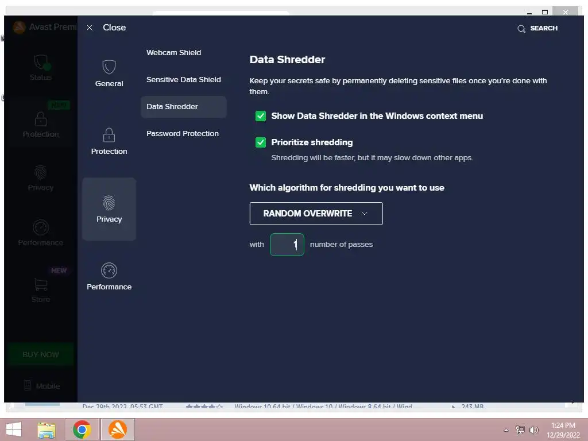Image resolution: width=588 pixels, height=441 pixels.
Task: Click the number of passes field
Action: [x=287, y=245]
